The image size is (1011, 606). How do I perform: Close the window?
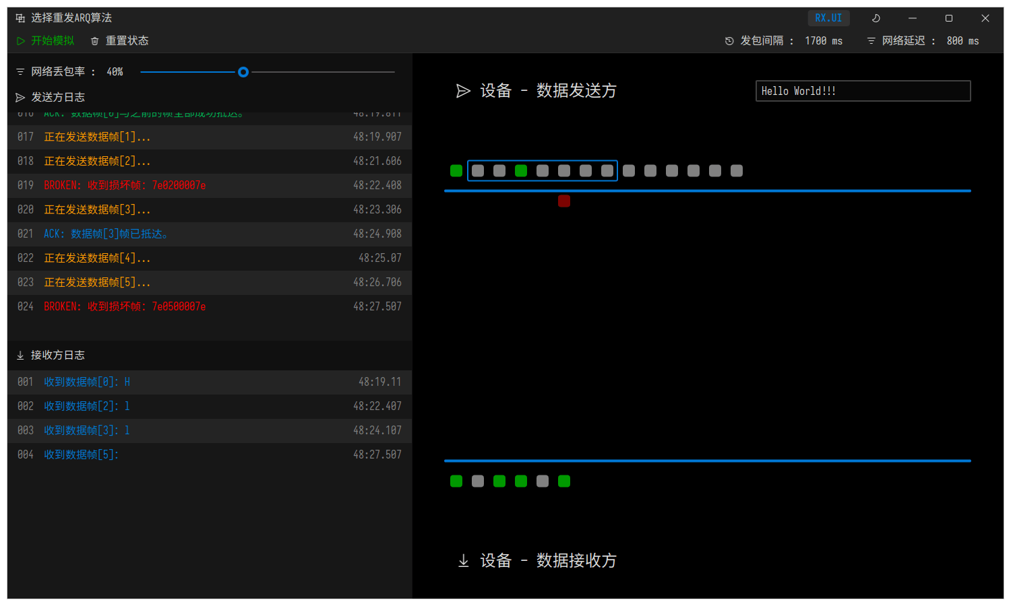click(985, 18)
